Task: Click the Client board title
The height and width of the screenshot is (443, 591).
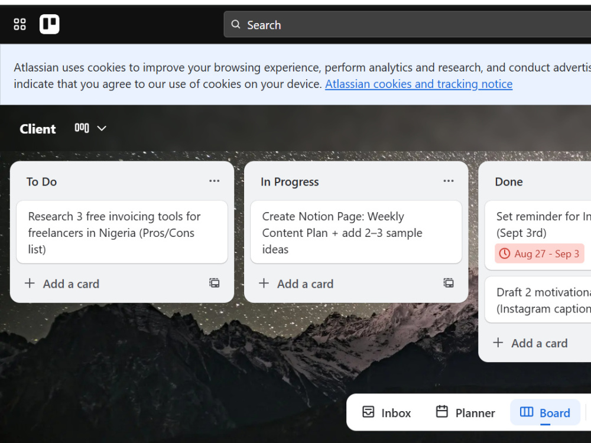Action: 38,129
